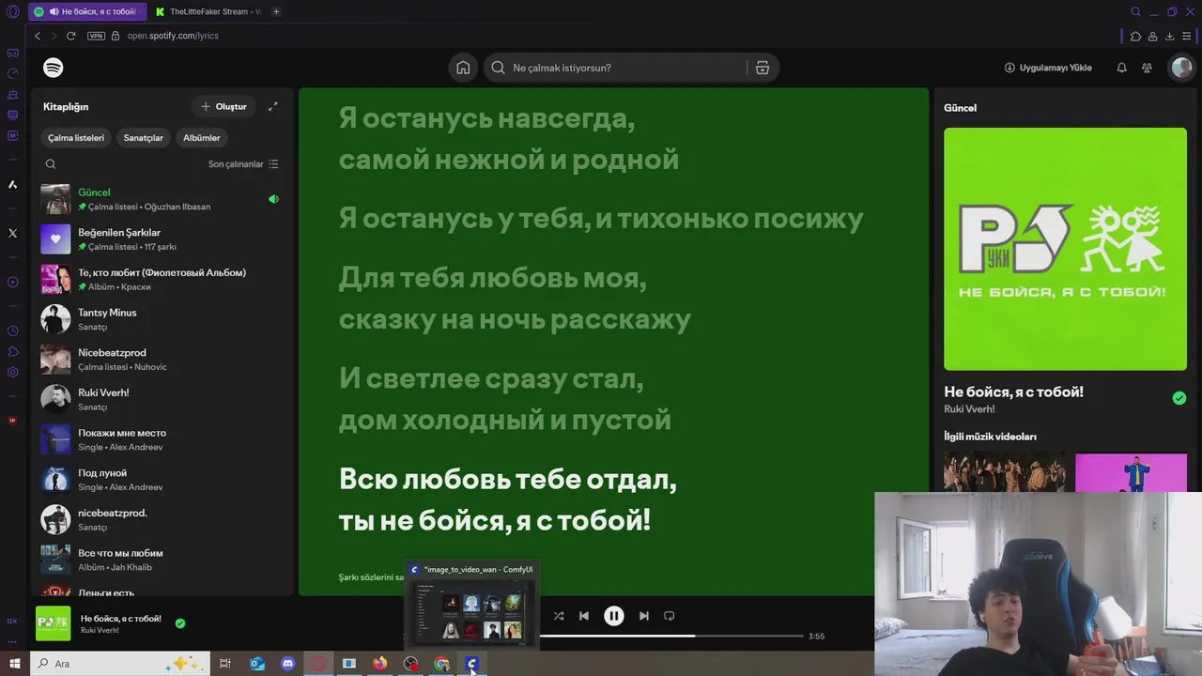Open artist "nicebeatzprod." in library
The image size is (1202, 676).
[x=161, y=519]
